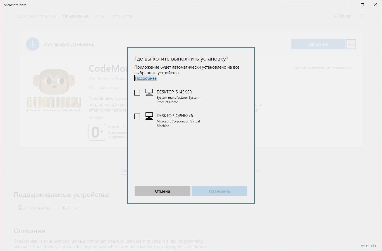The width and height of the screenshot is (382, 251).
Task: Click the CodeMonkey app logo thumbnail
Action: click(x=54, y=90)
